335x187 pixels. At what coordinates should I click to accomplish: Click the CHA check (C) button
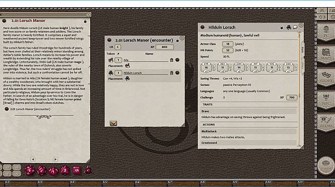pos(296,66)
